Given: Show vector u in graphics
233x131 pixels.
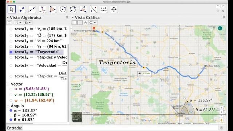Looking at the screenshot, I should 11,89.
